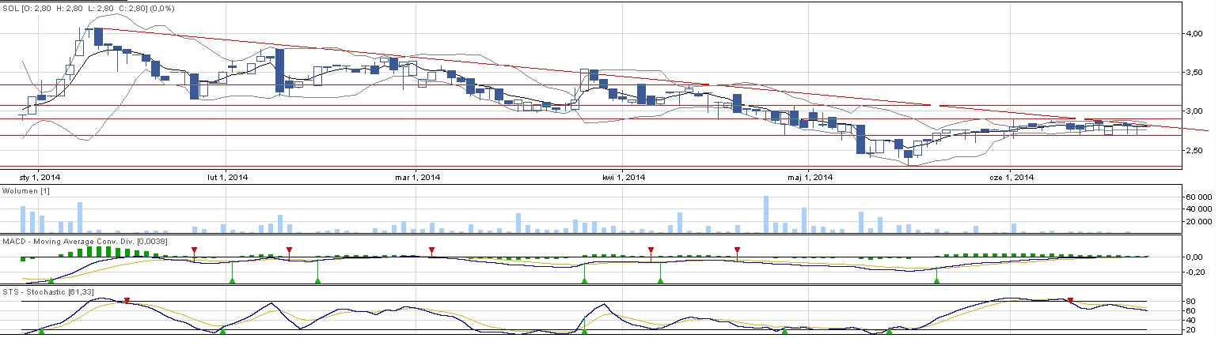This screenshot has height=338, width=1226.
Task: Click the 'mar 1, 2014' date label
Action: (417, 177)
